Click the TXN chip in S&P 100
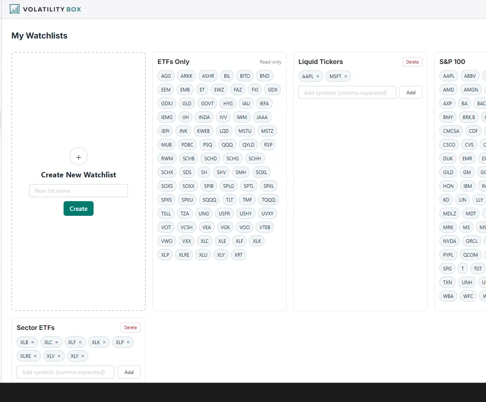This screenshot has width=486, height=402. click(448, 282)
